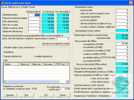Click the Tisk button
This screenshot has height=100, width=134.
[26, 95]
